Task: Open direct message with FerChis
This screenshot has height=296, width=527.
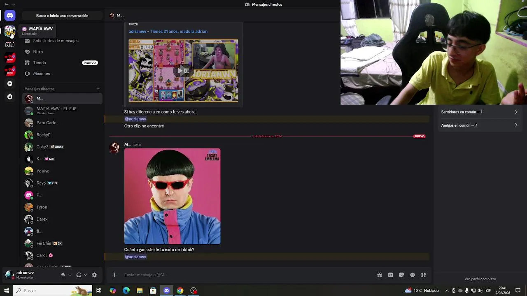Action: (62, 243)
